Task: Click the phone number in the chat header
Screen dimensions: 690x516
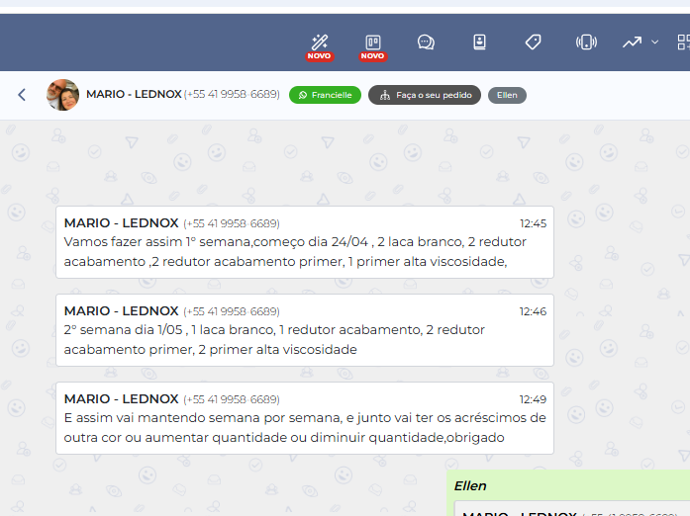Action: coord(232,95)
